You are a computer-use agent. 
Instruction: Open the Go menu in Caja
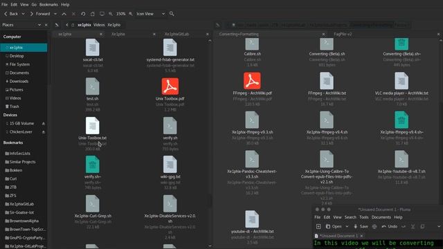[x=34, y=5]
